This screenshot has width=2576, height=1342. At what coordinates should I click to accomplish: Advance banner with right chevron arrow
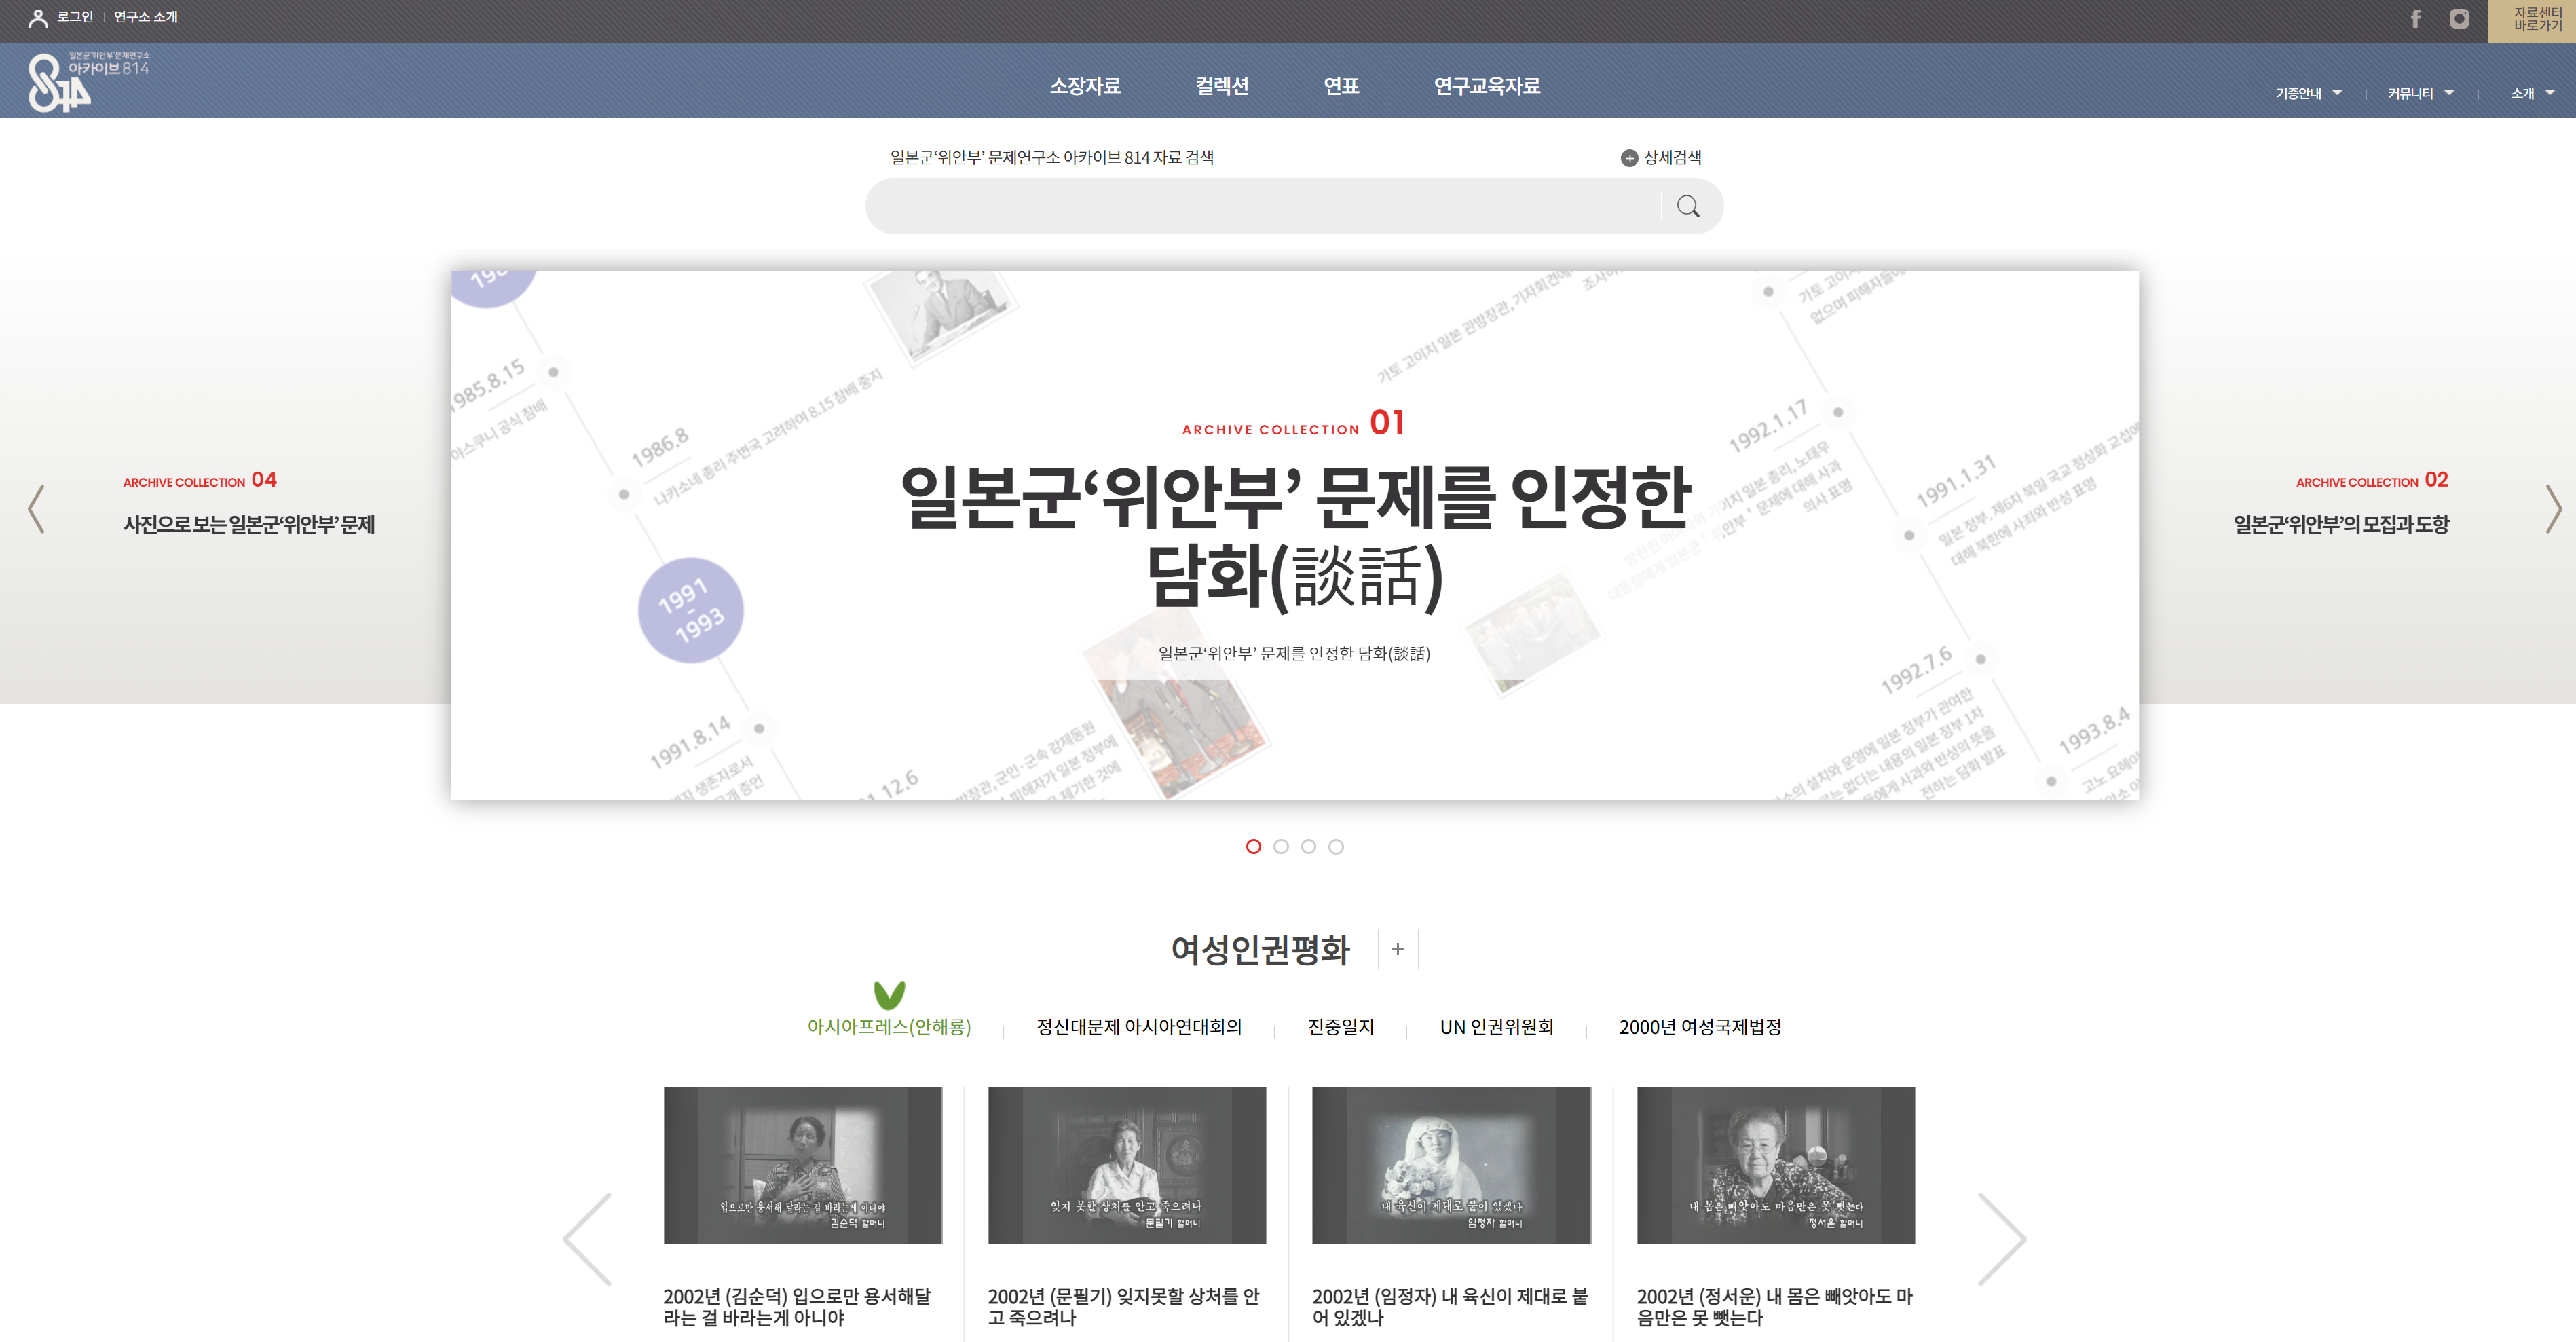(x=2553, y=509)
